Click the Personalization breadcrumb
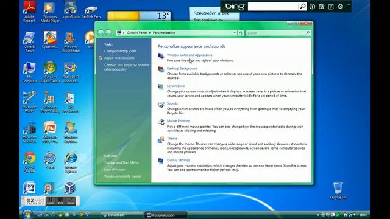390x219 pixels. (164, 33)
